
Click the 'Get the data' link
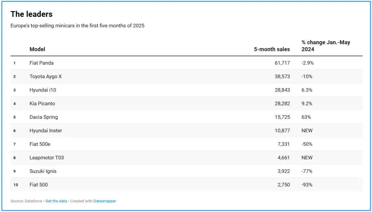click(x=56, y=201)
